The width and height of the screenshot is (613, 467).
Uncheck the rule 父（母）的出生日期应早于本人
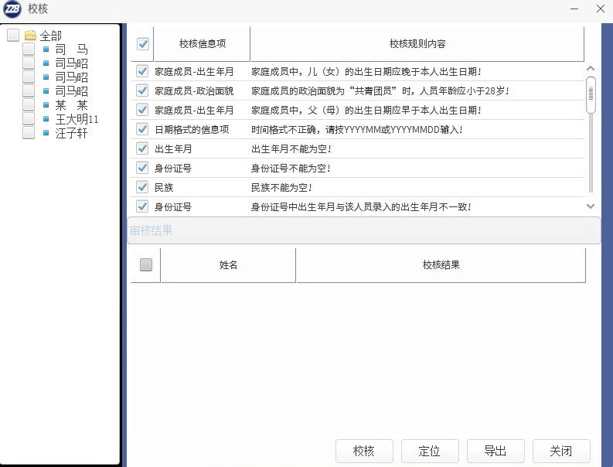tap(142, 110)
